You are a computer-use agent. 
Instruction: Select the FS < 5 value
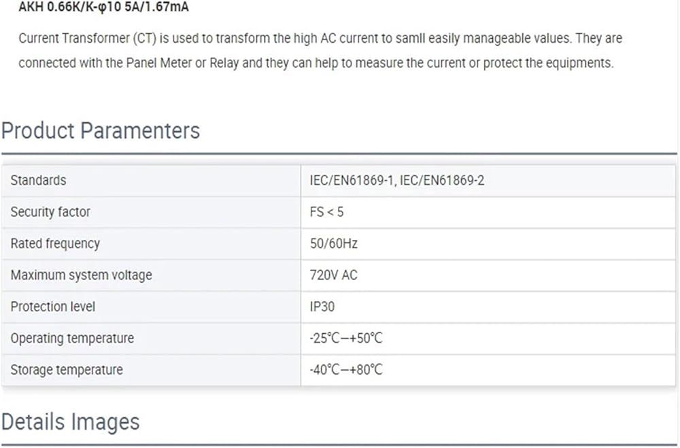[x=326, y=211]
